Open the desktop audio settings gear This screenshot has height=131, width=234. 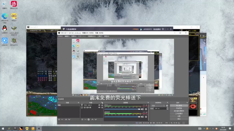click(146, 117)
